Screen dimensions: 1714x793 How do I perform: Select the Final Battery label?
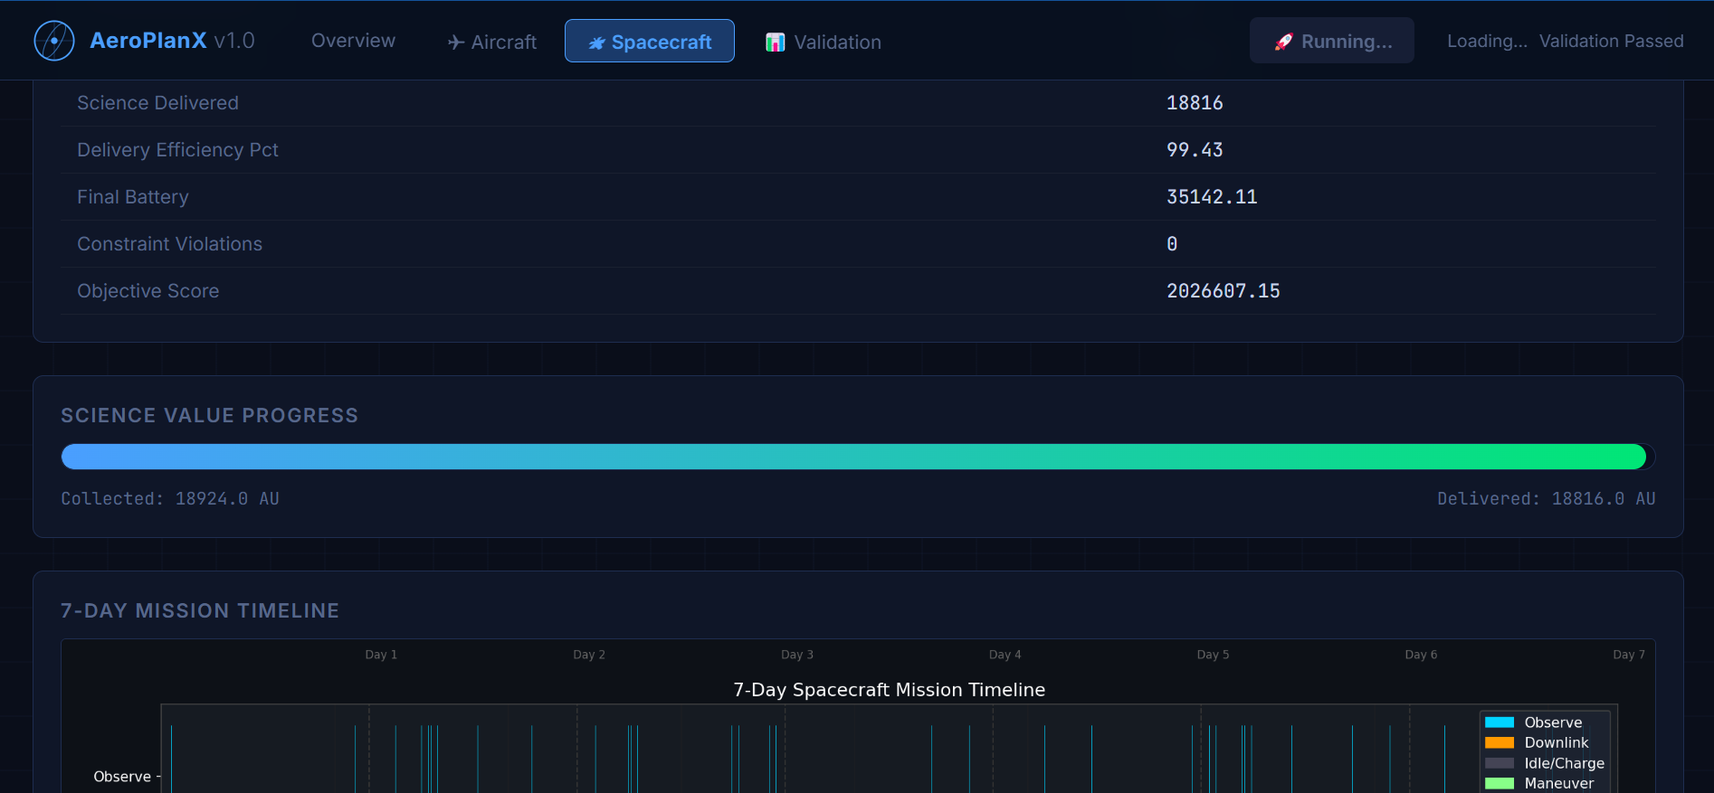133,197
